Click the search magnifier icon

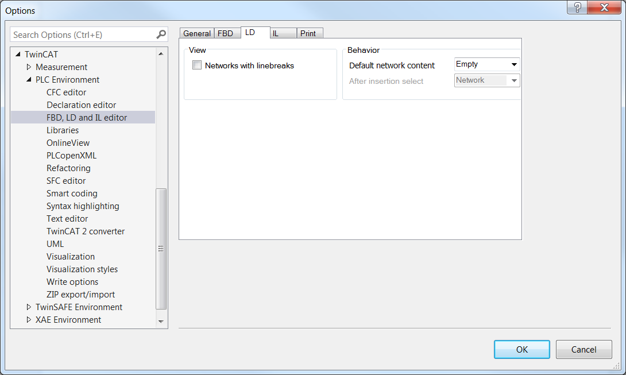(161, 35)
